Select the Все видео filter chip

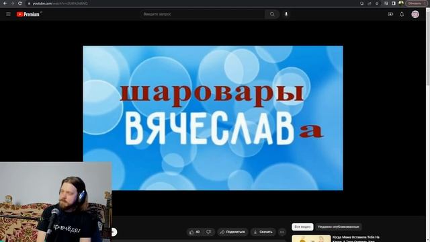[x=302, y=227]
